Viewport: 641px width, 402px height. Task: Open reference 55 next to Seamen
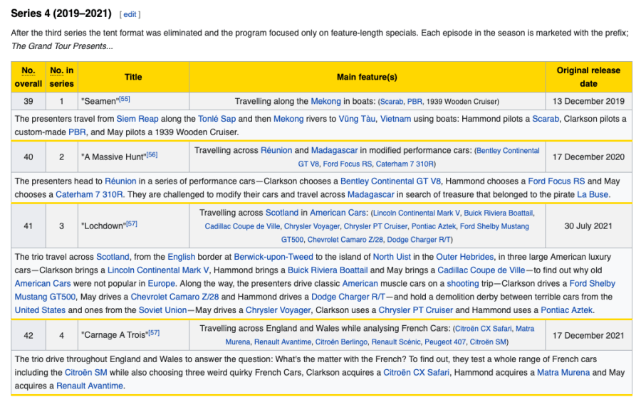point(124,99)
